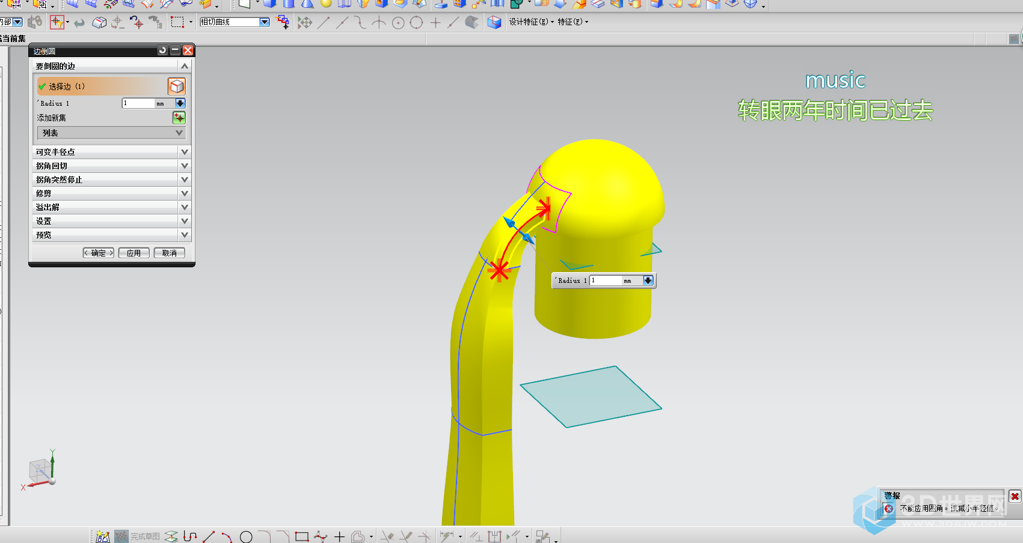1023x543 pixels.
Task: Click the 确定 button
Action: click(x=99, y=253)
